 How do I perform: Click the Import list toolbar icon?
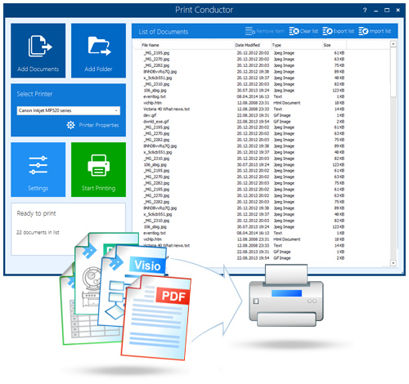(x=363, y=31)
